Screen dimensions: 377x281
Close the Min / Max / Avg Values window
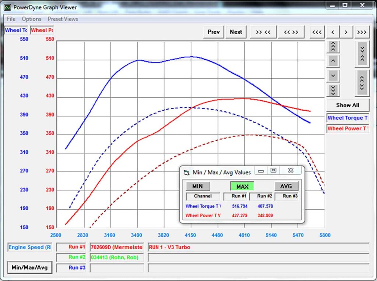(x=291, y=170)
